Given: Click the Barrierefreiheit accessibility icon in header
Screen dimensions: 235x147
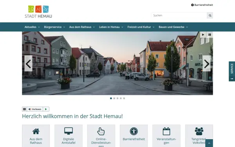Looking at the screenshot, I should click(x=192, y=5).
